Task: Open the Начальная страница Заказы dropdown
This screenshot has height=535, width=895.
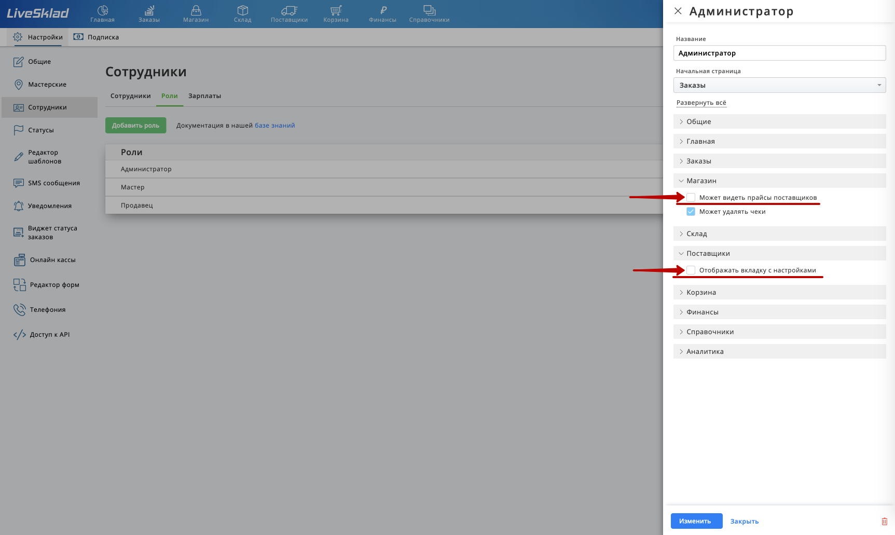Action: (780, 85)
